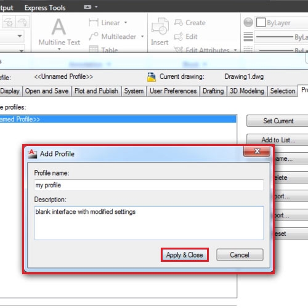
Task: Click the Current drawing file icon
Action: 152,77
